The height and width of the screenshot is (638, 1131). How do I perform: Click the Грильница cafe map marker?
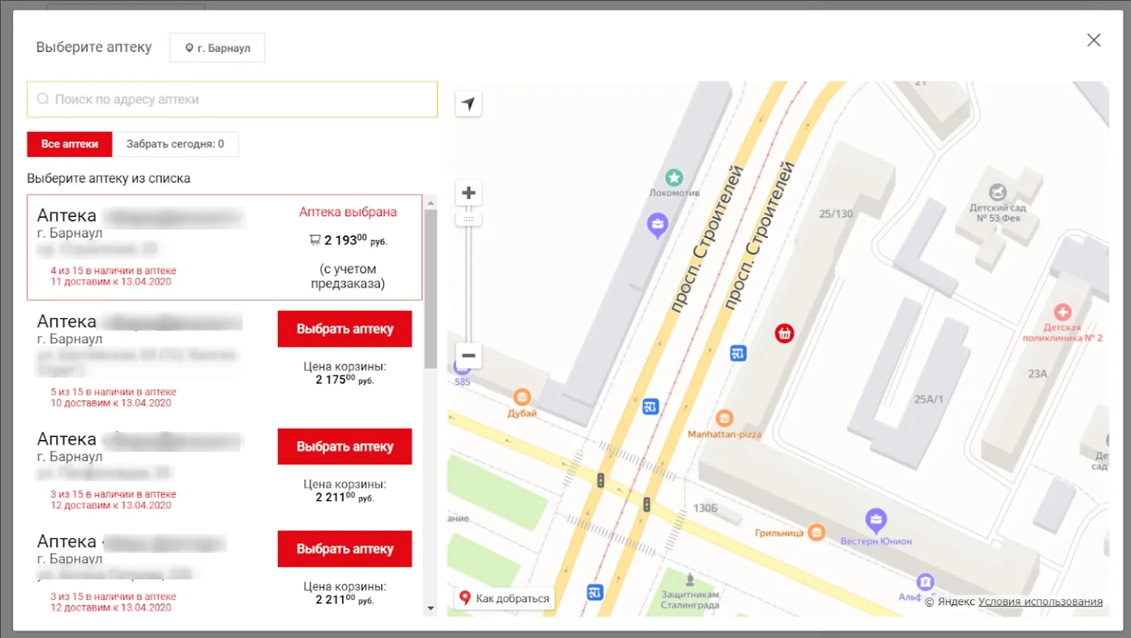click(816, 532)
